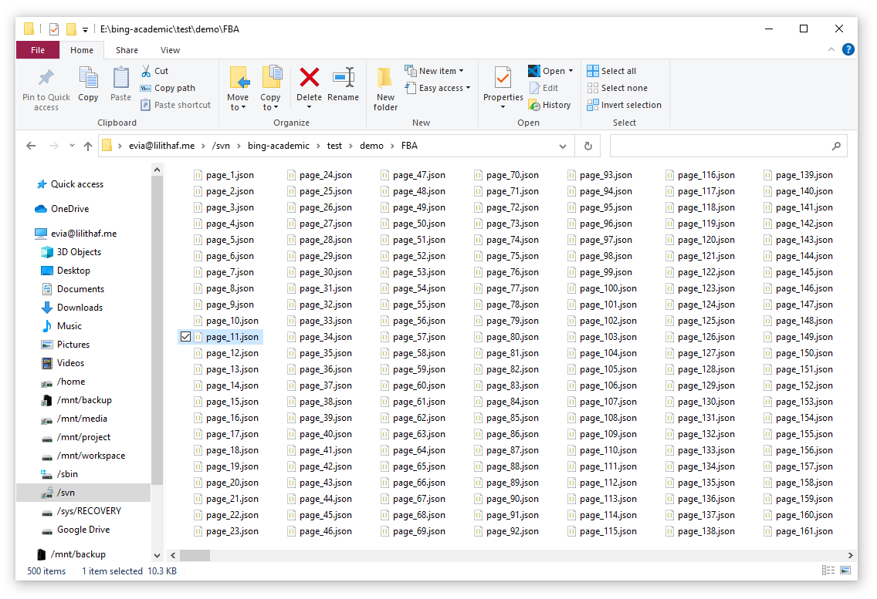Click the Help question mark icon
The image size is (877, 599).
point(848,50)
